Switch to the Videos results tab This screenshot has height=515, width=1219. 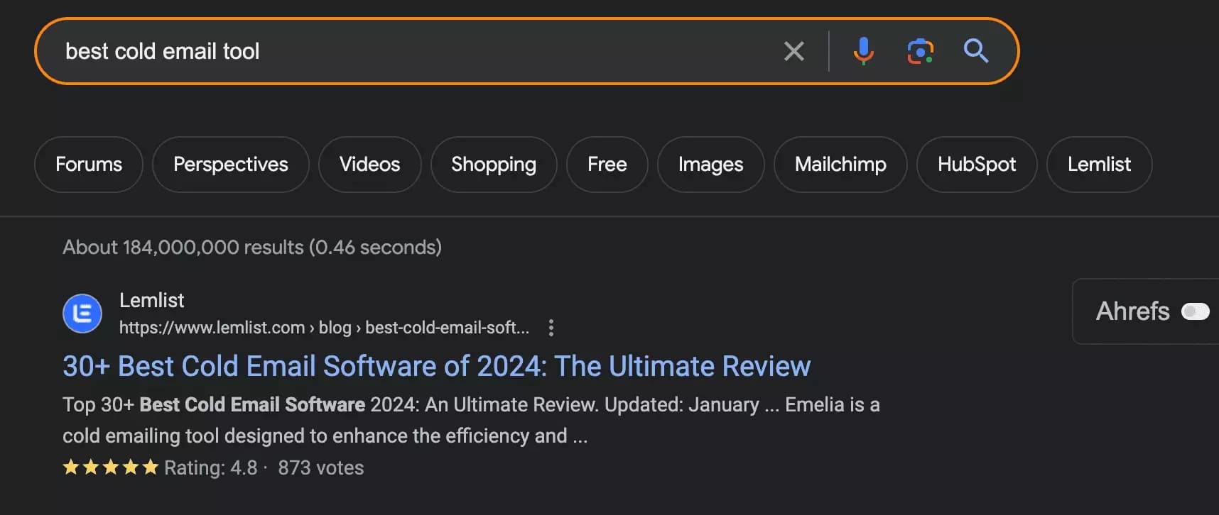[x=369, y=164]
